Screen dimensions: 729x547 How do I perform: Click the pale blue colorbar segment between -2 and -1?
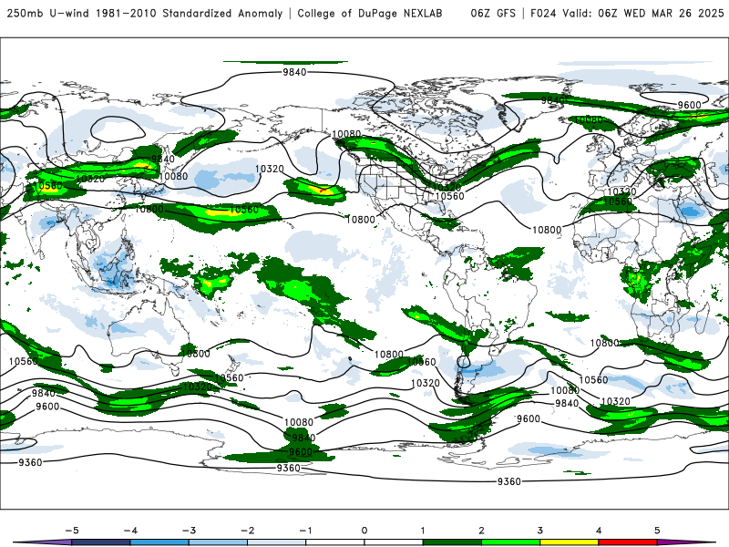point(277,542)
